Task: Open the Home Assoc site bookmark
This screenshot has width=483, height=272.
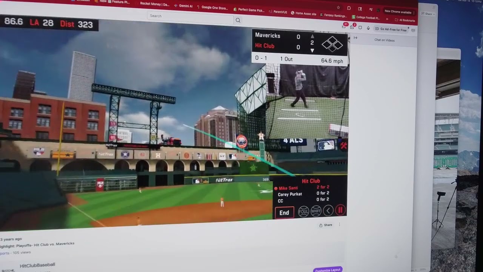Action: point(304,14)
